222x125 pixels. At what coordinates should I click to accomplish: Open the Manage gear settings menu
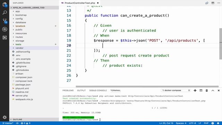pyautogui.click(x=5, y=117)
